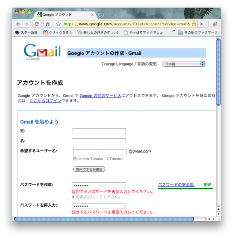Click the address bar URL
This screenshot has height=238, width=233.
tap(127, 24)
